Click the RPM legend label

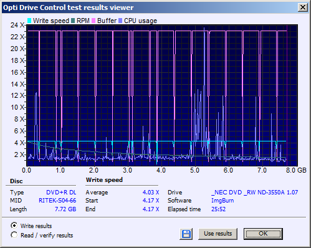tap(83, 21)
